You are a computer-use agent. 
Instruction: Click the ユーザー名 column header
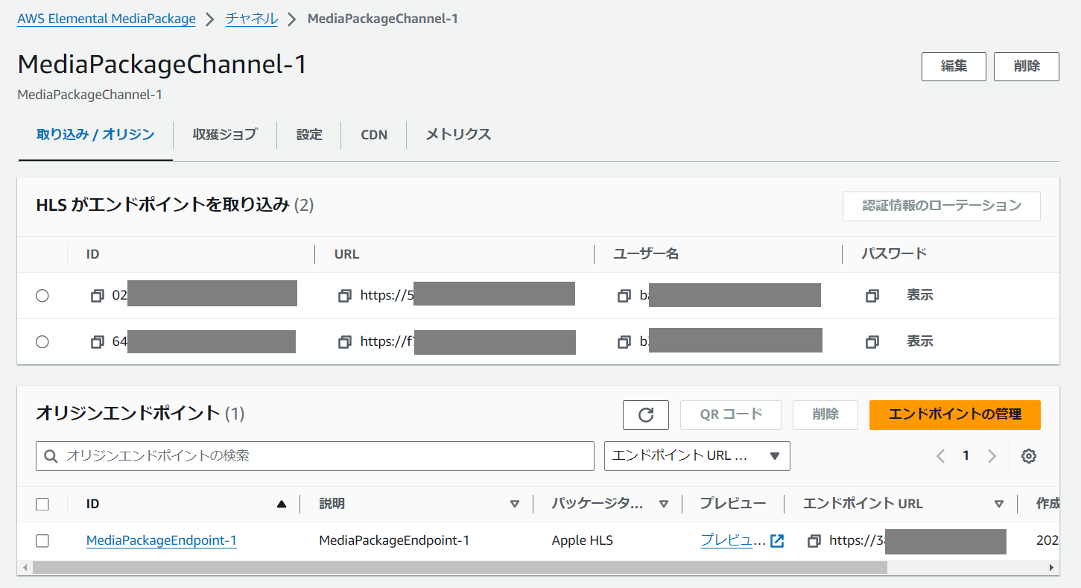646,255
